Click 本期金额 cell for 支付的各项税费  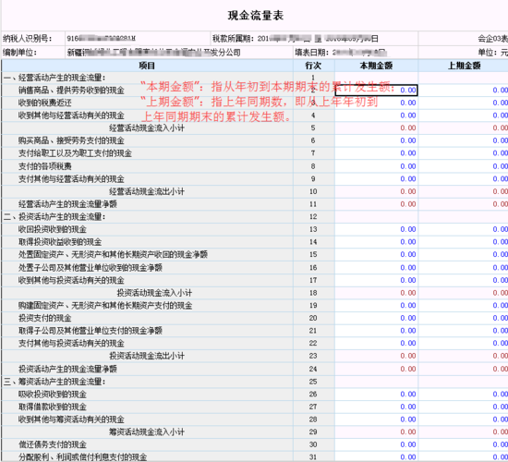tap(376, 166)
